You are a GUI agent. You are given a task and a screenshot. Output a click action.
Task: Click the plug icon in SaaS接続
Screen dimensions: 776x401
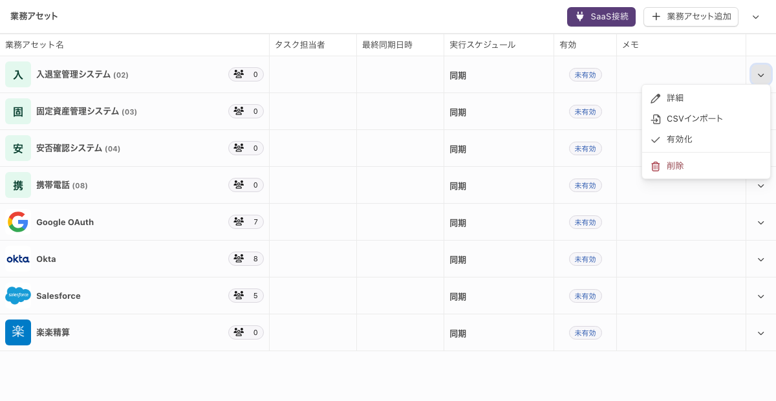point(580,17)
